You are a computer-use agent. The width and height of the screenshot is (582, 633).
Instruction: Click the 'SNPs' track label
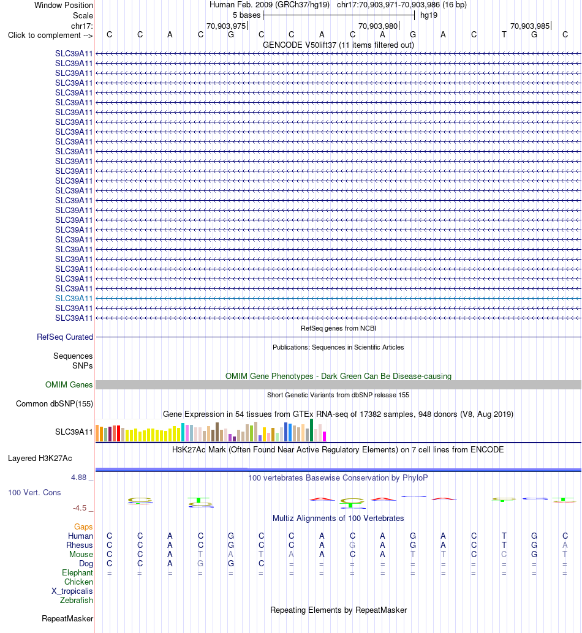82,365
